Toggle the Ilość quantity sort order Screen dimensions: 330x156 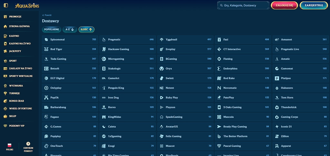[x=86, y=30]
